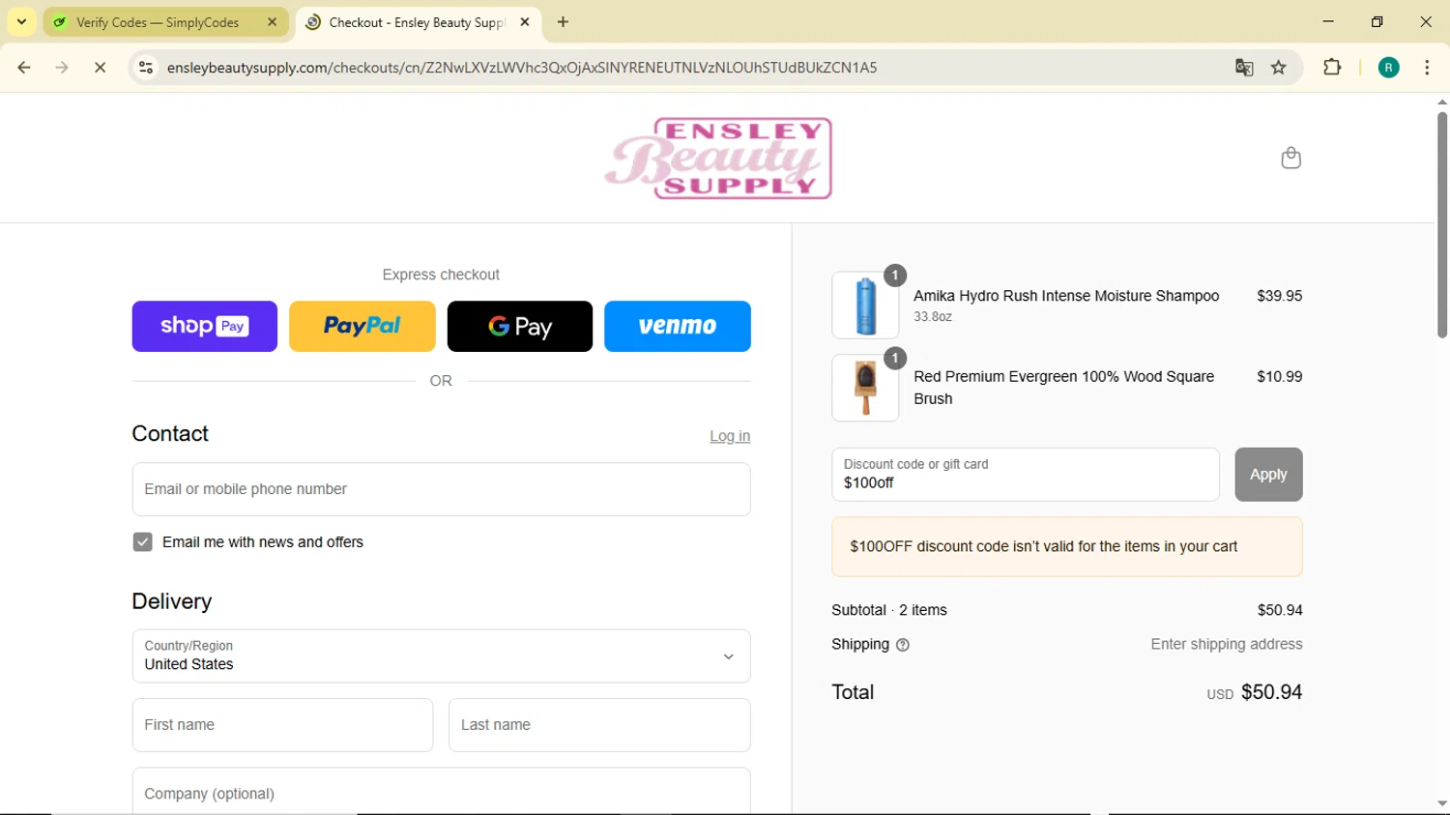Click the address bar URL
The width and height of the screenshot is (1450, 815).
[522, 68]
